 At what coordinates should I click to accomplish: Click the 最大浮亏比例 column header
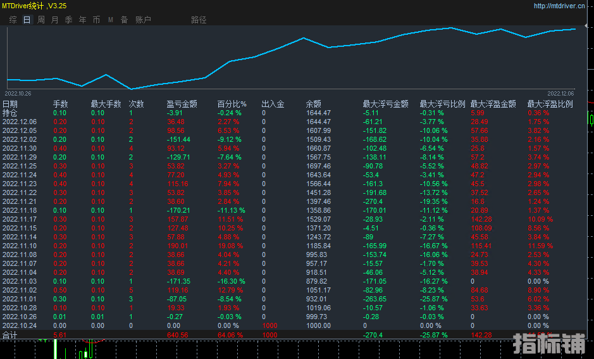tap(442, 104)
